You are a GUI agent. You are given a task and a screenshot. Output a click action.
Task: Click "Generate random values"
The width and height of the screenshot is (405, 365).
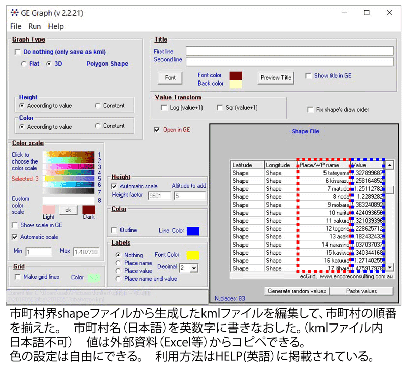coord(296,291)
